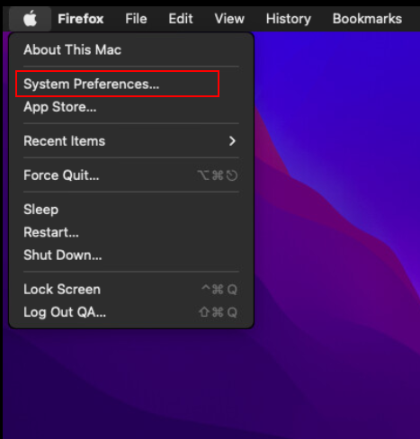Image resolution: width=420 pixels, height=439 pixels.
Task: Select Lock Screen entry
Action: tap(62, 290)
